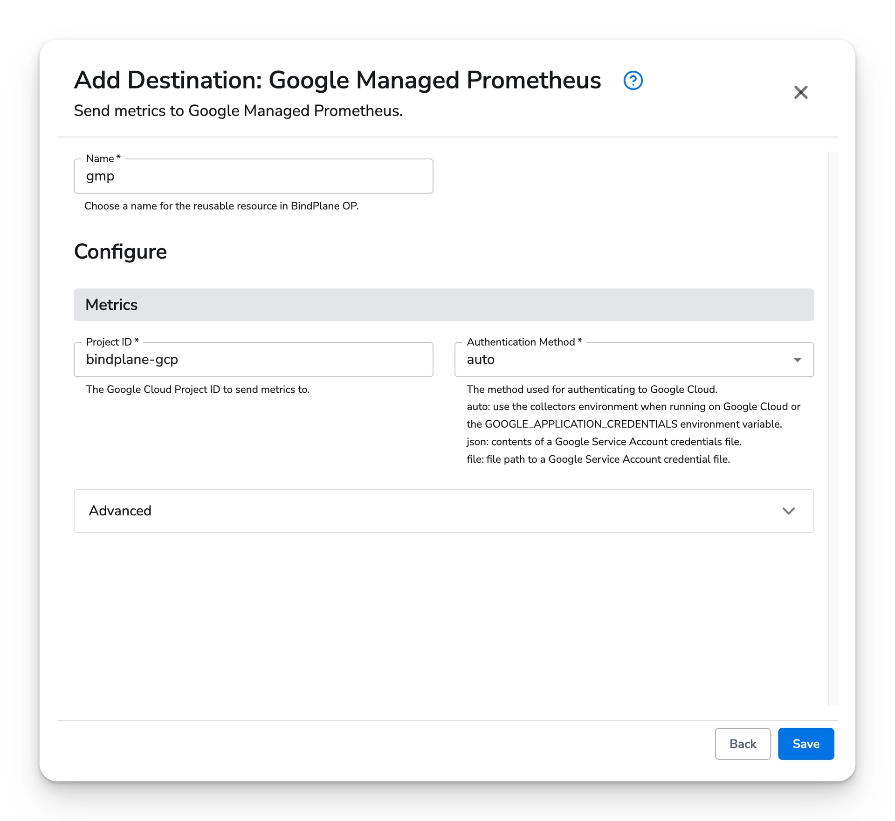Close the Add Destination dialog with the X

pos(800,92)
